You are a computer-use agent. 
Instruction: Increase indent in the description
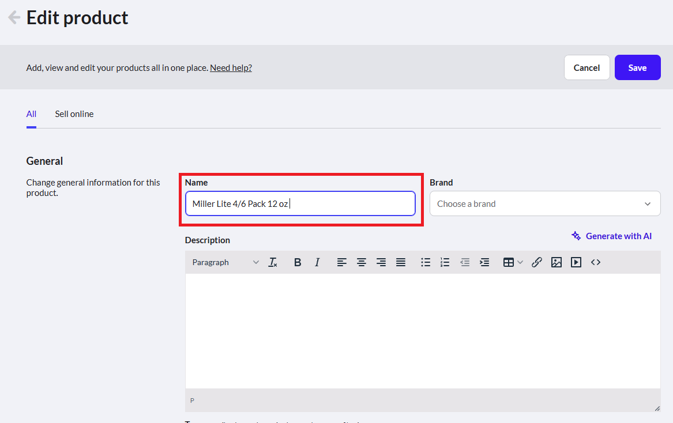point(484,262)
